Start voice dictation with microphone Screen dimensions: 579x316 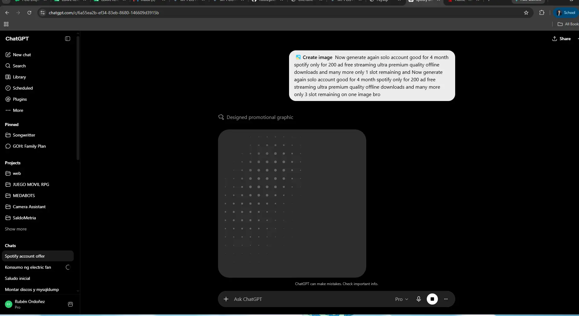[x=419, y=299]
